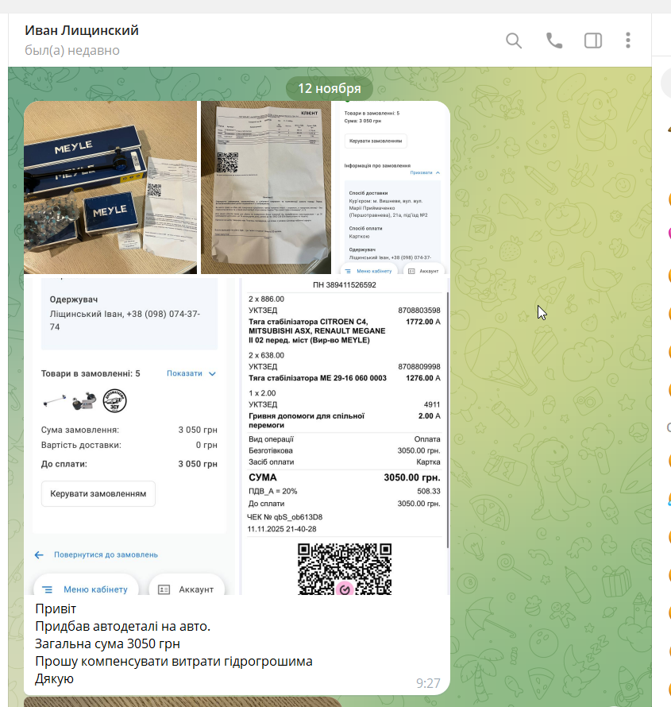Click the message text "Загальна сума 3050 грн"
The width and height of the screenshot is (671, 707).
(x=108, y=643)
